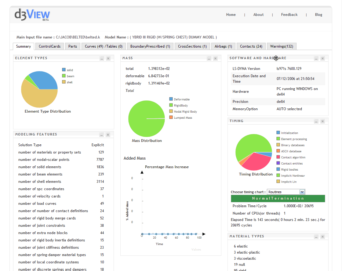Click the beam legend color swatch
The height and width of the screenshot is (271, 342).
tap(64, 76)
